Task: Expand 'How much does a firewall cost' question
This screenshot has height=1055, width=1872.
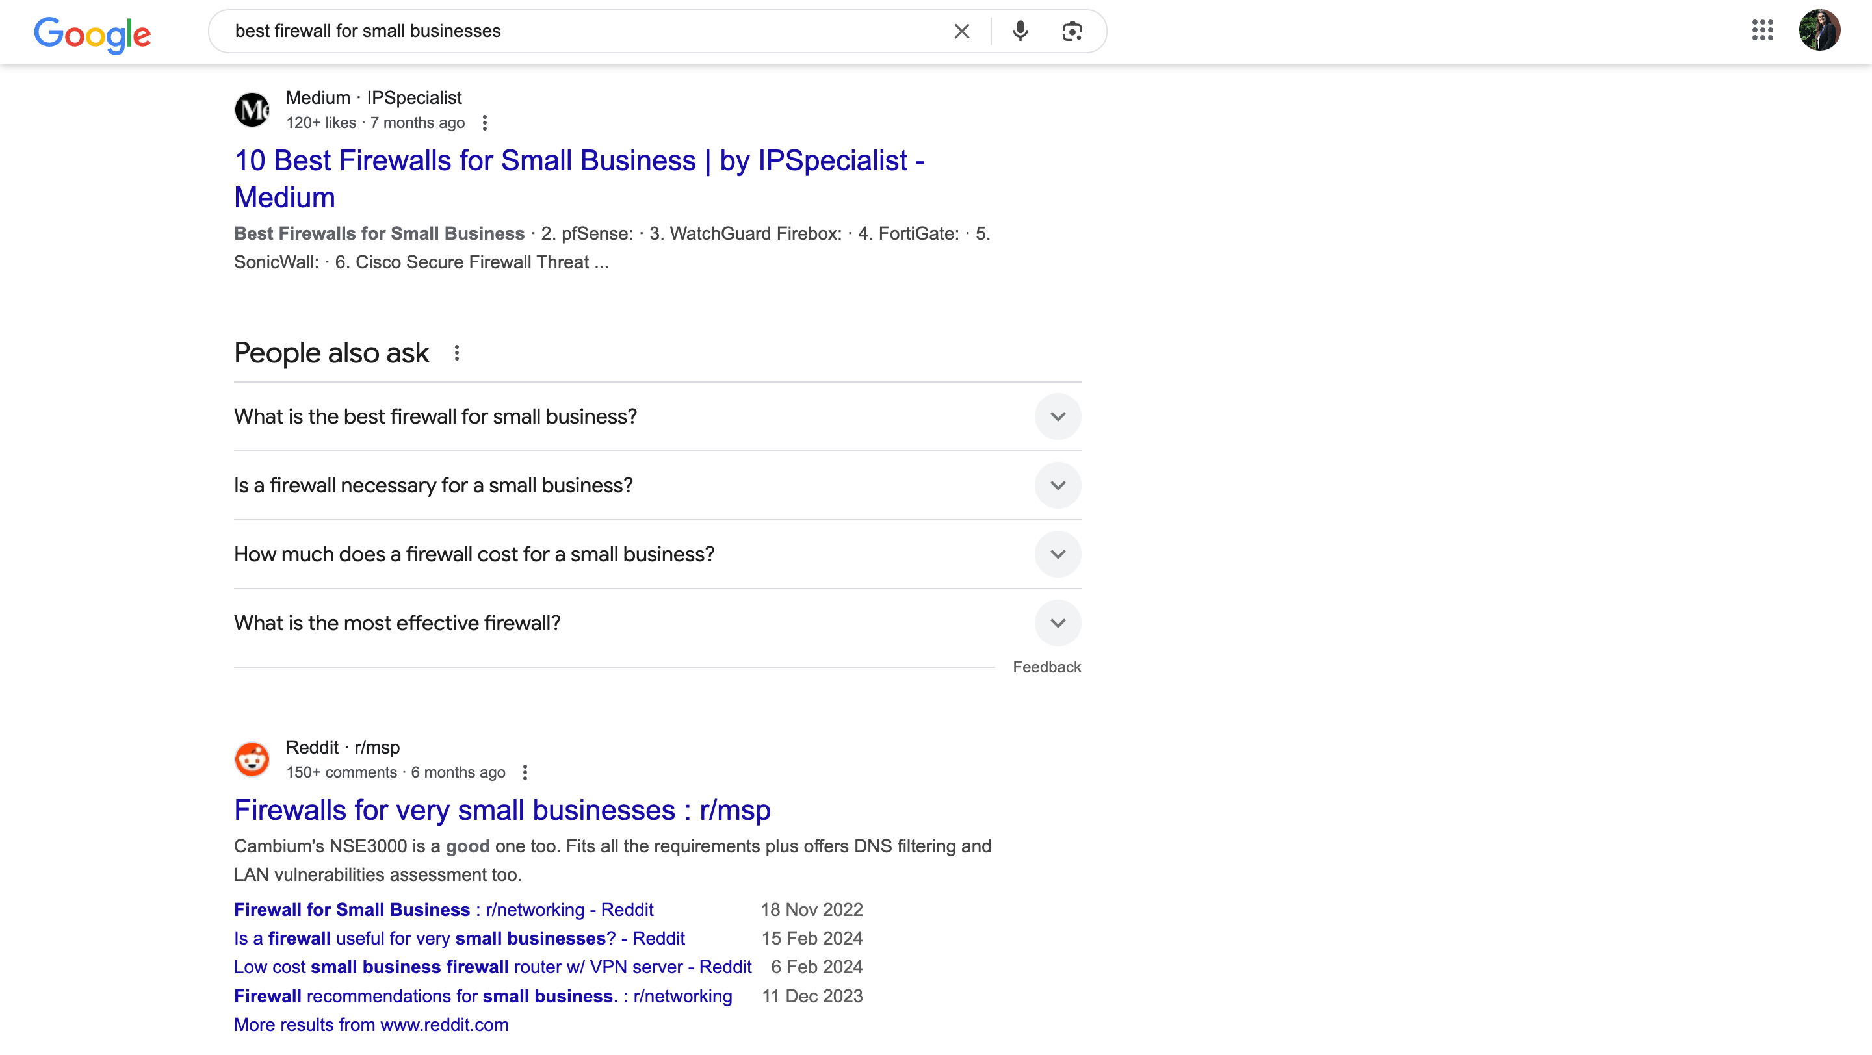Action: [1058, 553]
